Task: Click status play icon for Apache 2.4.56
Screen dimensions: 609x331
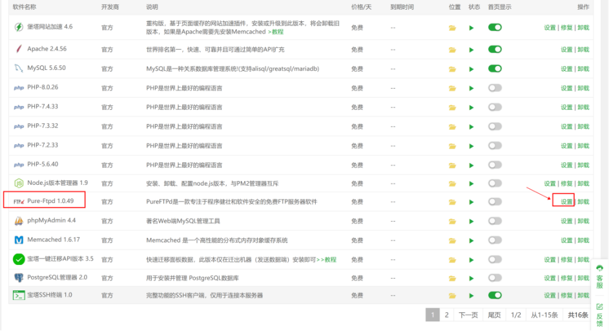Action: pos(471,50)
